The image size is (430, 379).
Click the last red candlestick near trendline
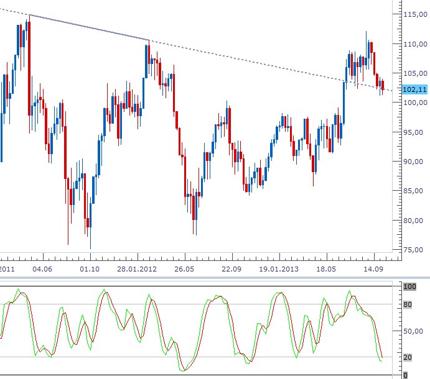click(x=383, y=85)
